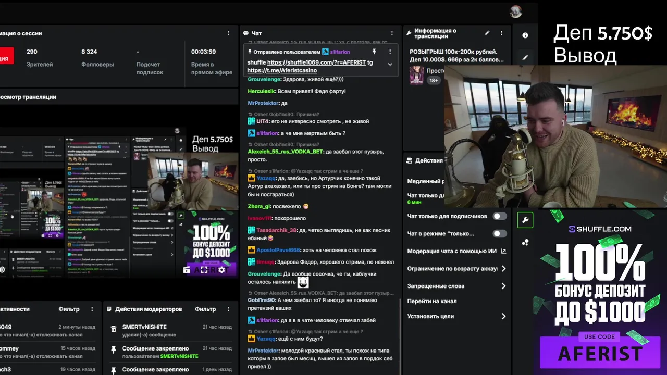Open Фильтр in the activity feed panel

(69, 309)
